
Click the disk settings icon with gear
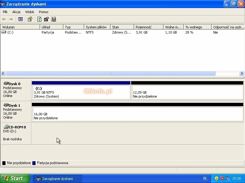[x=54, y=19]
